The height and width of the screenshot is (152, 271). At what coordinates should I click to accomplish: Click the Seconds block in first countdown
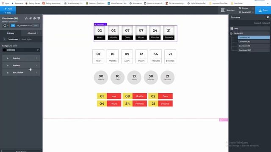pyautogui.click(x=169, y=33)
